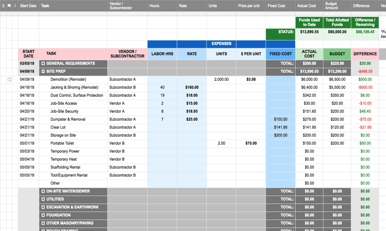Expand the General Requirements section
Viewport: 386px width, 231px height.
click(43, 64)
